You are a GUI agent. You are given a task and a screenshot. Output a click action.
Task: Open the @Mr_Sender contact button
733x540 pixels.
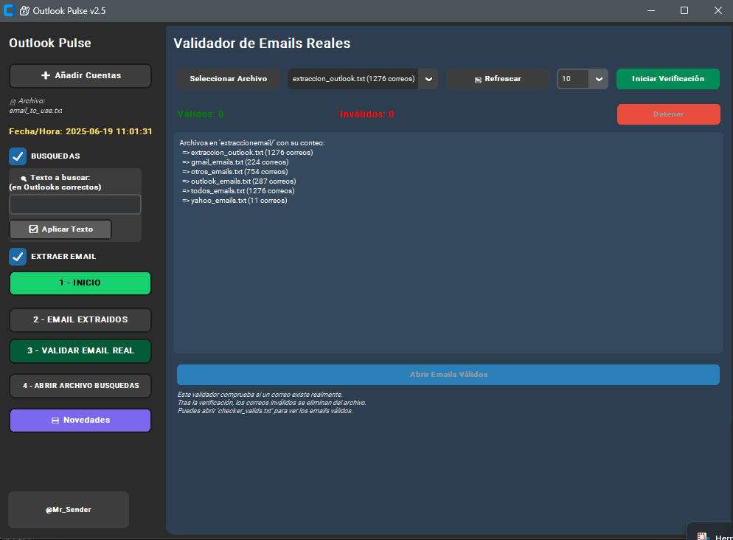pyautogui.click(x=68, y=510)
